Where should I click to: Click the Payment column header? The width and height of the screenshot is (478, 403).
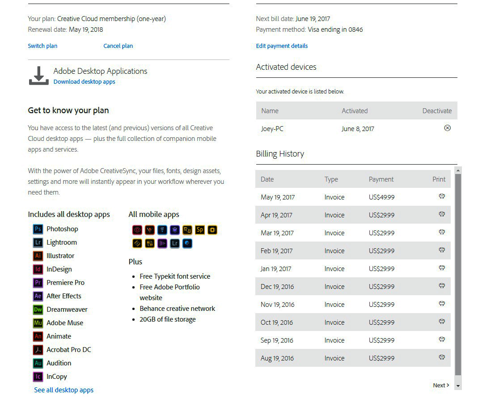click(381, 179)
